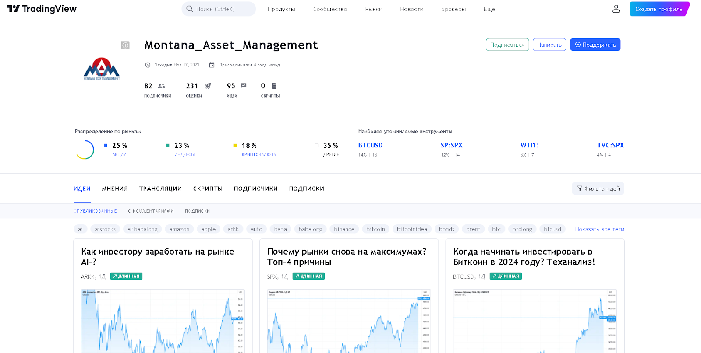Select the apple tag
Image resolution: width=701 pixels, height=353 pixels.
209,229
